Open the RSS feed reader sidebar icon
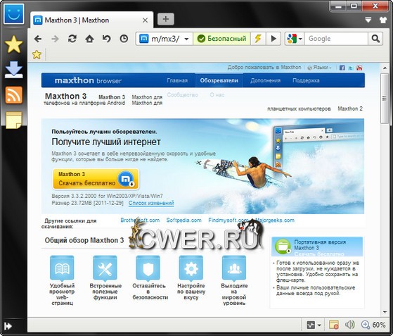 pyautogui.click(x=14, y=95)
